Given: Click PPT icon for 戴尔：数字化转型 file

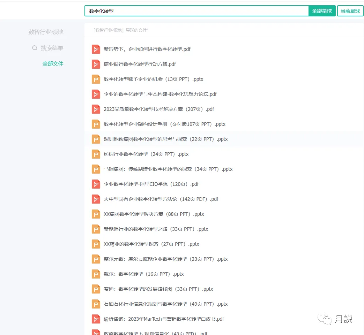Looking at the screenshot, I should coord(96,274).
